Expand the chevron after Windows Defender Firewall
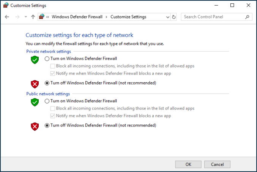 pyautogui.click(x=106, y=17)
